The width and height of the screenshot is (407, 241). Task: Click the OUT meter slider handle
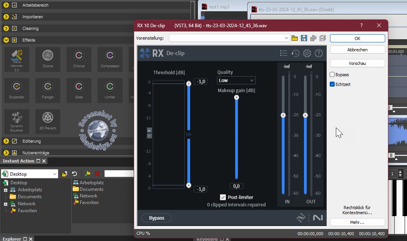(305, 115)
